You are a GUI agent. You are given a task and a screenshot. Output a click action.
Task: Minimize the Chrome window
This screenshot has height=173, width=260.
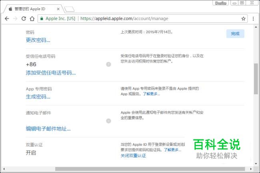click(x=234, y=3)
